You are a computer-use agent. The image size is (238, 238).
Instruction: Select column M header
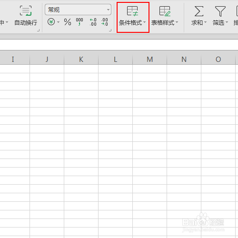click(x=149, y=59)
